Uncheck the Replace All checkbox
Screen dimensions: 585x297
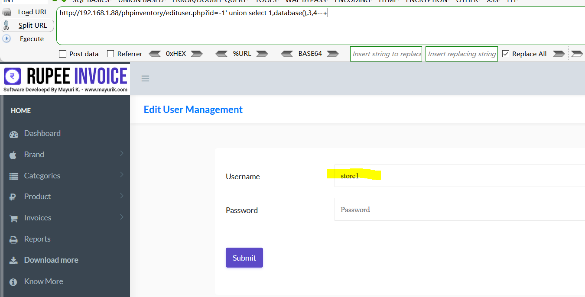506,54
